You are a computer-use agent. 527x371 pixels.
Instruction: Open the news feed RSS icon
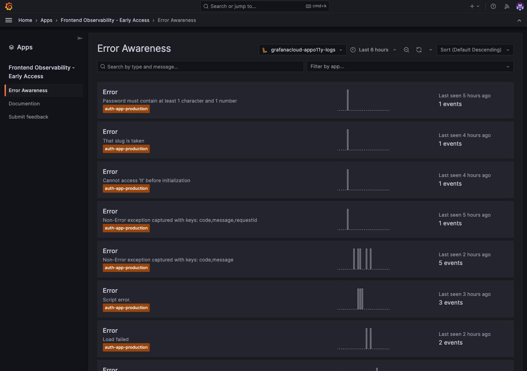[x=507, y=6]
